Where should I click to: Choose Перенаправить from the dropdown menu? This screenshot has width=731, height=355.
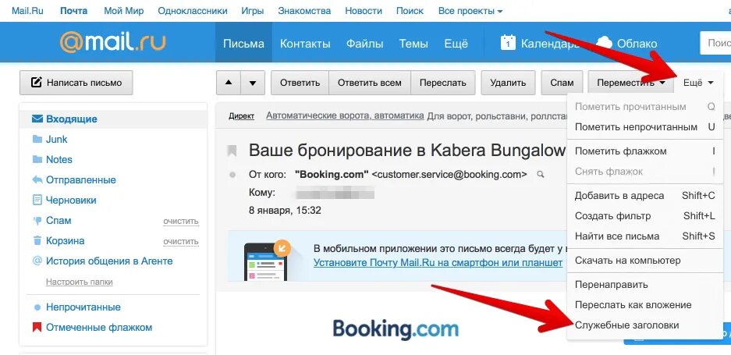(644, 285)
